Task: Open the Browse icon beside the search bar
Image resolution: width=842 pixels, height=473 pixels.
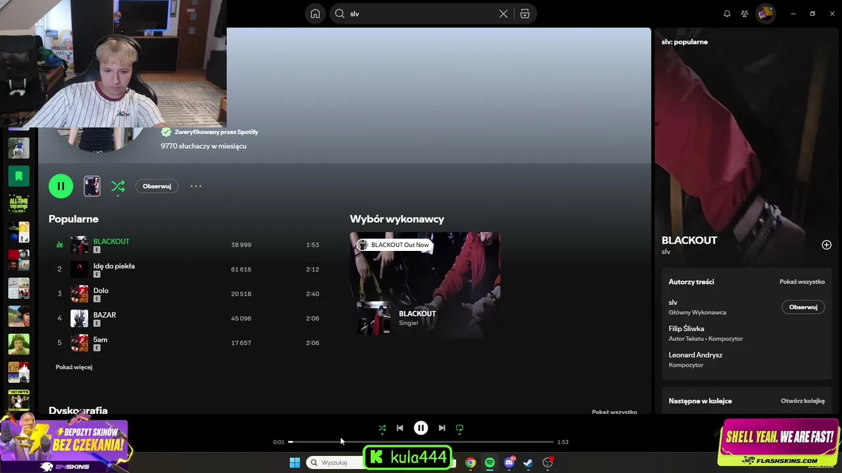Action: tap(525, 14)
